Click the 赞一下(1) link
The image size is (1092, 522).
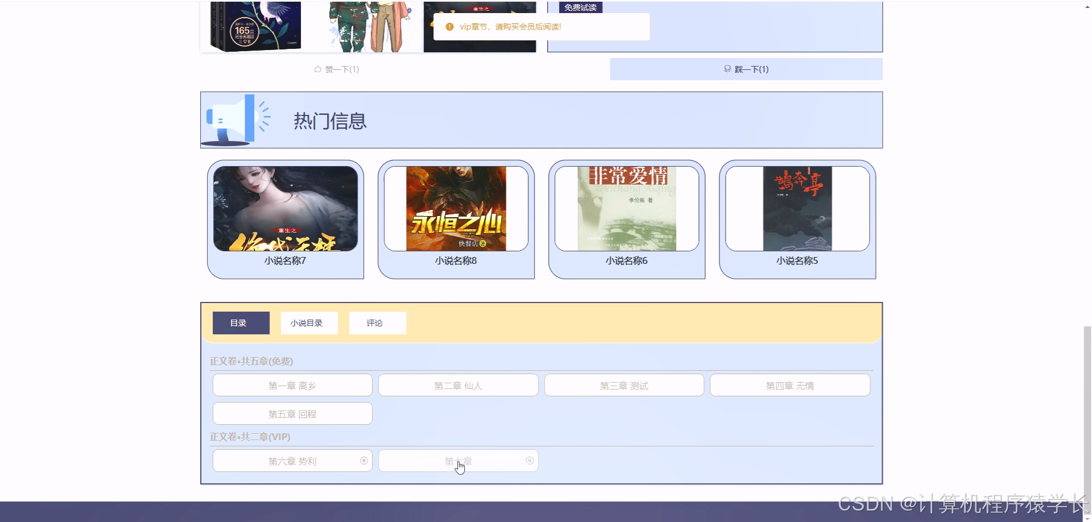click(x=342, y=68)
